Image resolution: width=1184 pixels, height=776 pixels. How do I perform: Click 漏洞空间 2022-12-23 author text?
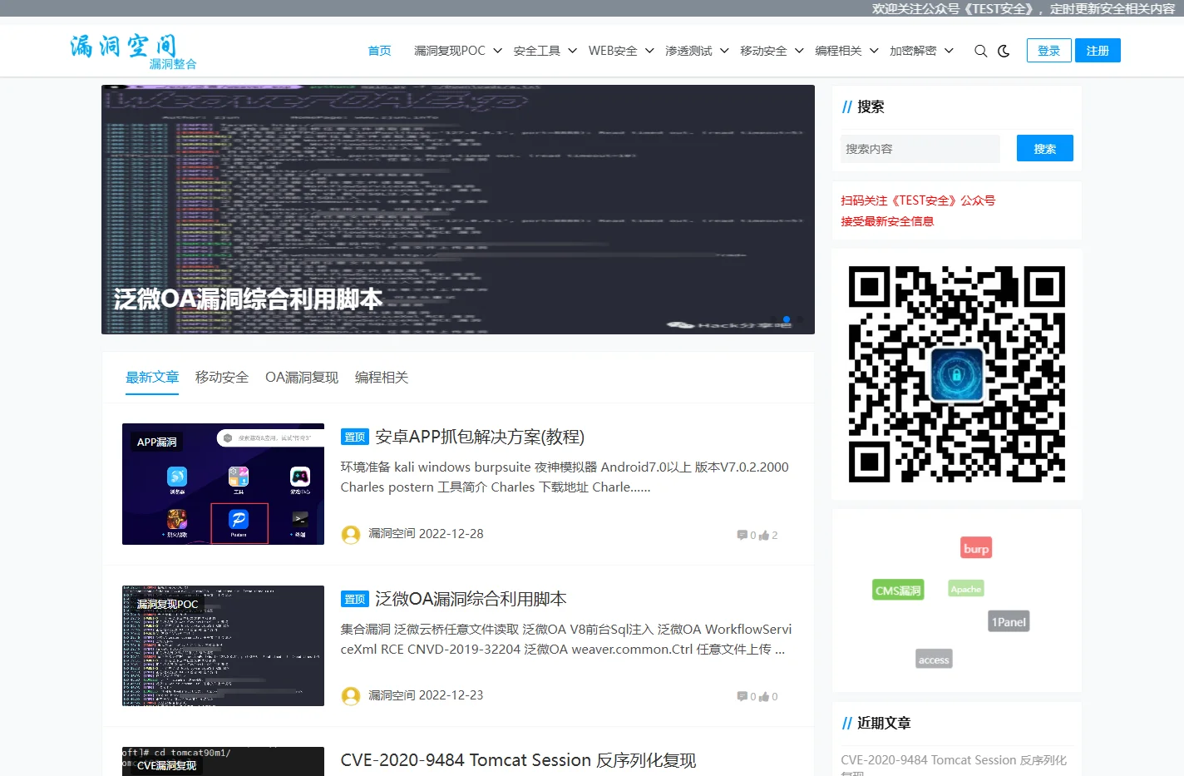tap(426, 695)
